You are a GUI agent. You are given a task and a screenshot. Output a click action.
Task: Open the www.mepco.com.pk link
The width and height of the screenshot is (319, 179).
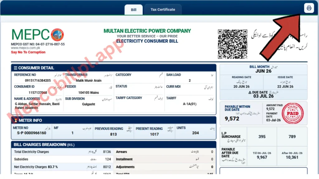tap(26, 48)
